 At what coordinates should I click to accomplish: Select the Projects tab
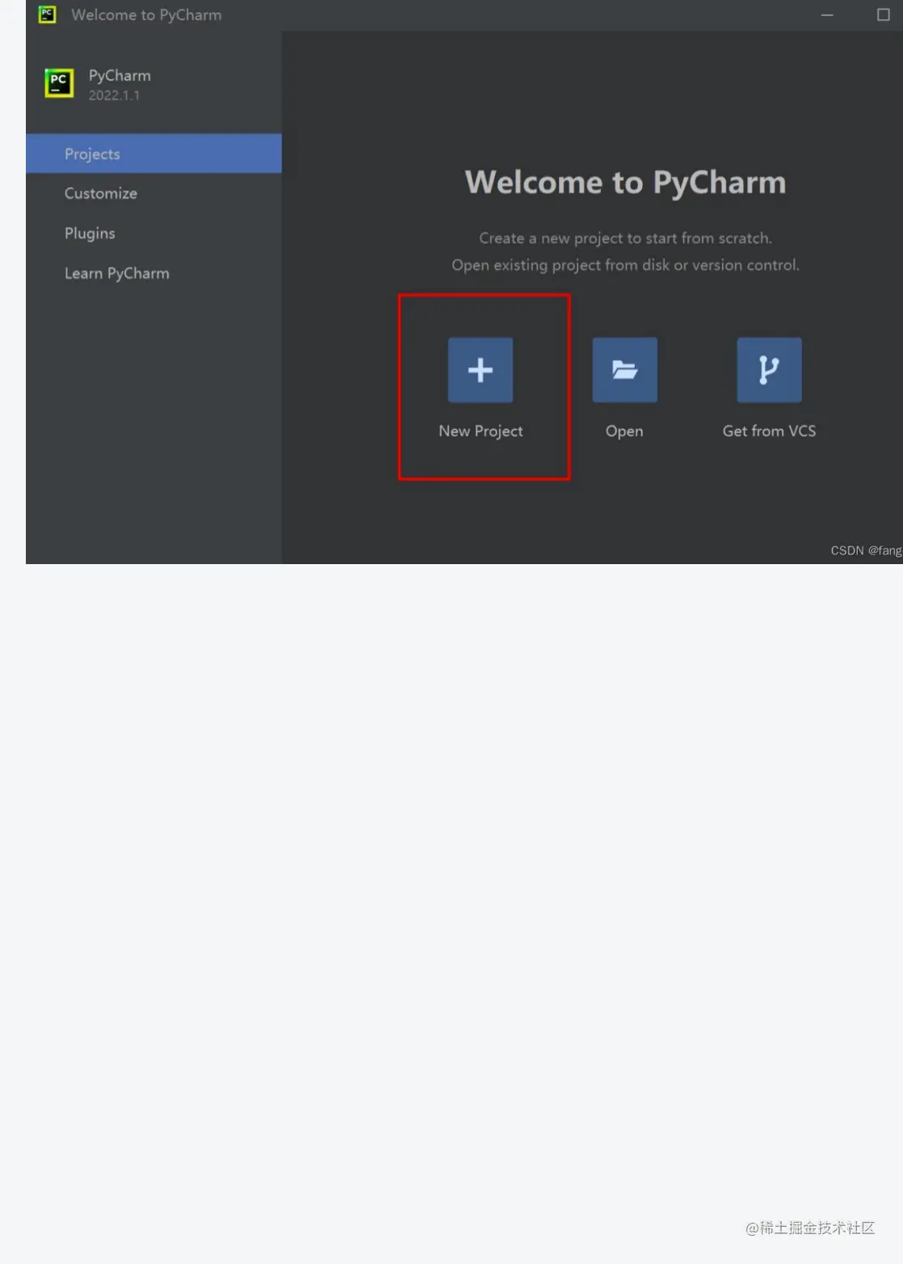(153, 154)
